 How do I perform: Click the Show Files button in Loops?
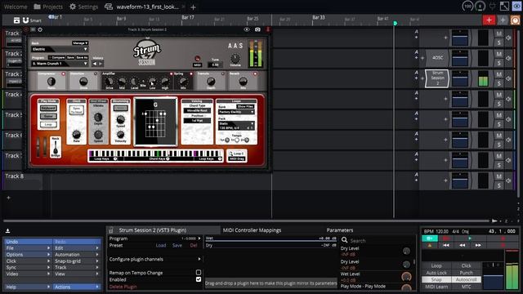click(245, 106)
